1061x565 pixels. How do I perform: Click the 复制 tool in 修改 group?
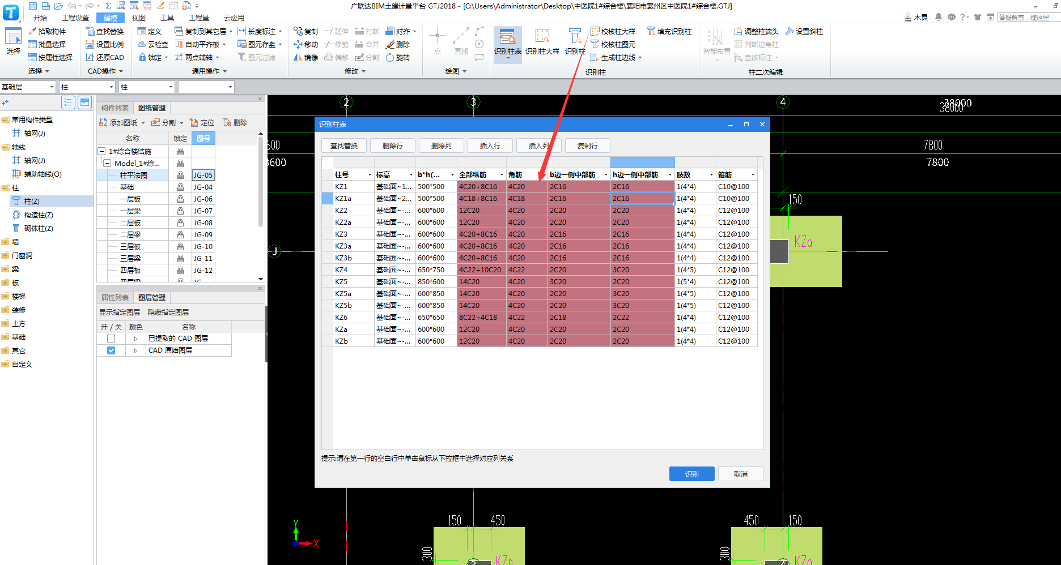pos(306,32)
